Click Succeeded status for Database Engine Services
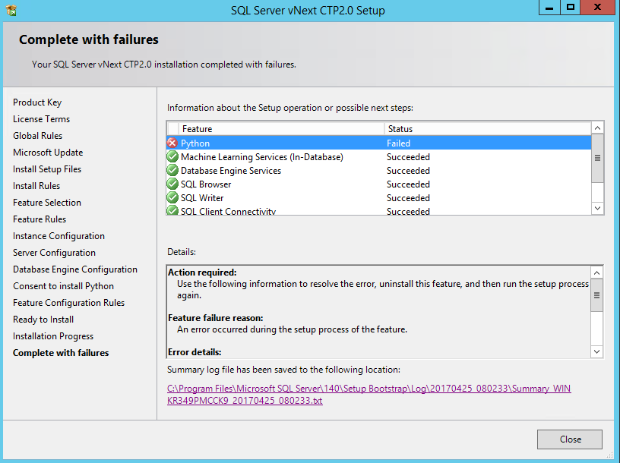The image size is (620, 463). pos(408,170)
